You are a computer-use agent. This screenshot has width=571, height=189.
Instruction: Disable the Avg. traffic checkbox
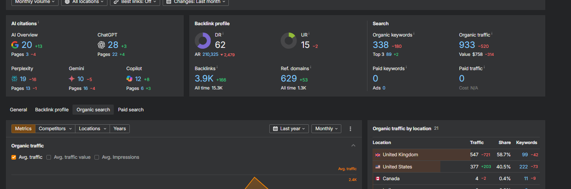14,157
